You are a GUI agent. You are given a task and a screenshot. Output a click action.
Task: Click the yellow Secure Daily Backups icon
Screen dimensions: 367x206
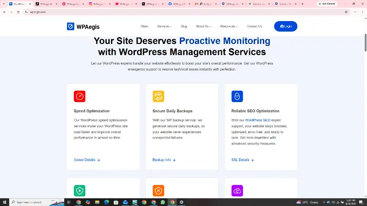tap(158, 96)
